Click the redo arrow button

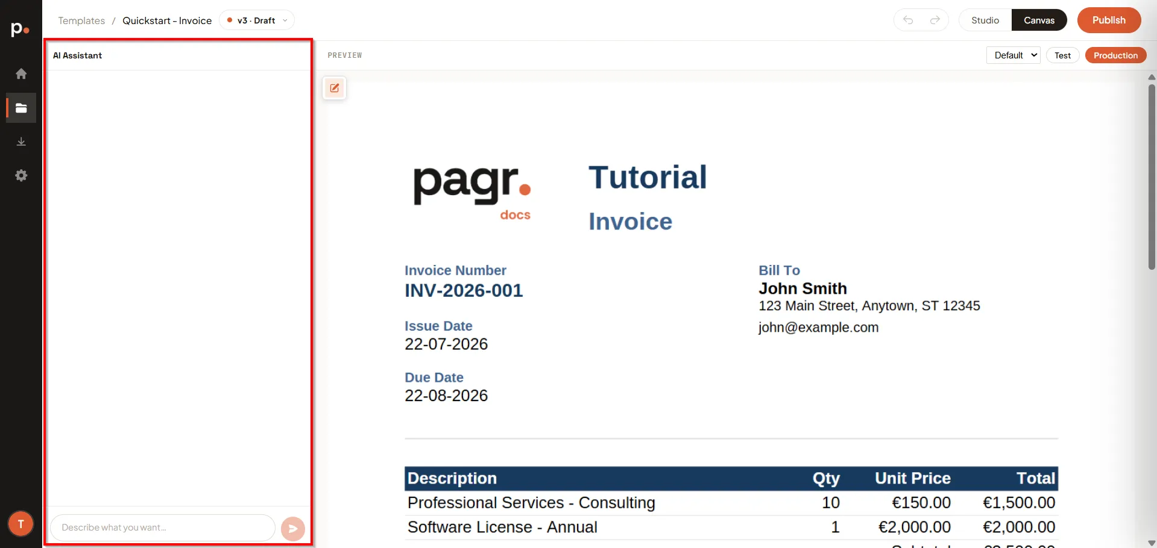point(935,20)
